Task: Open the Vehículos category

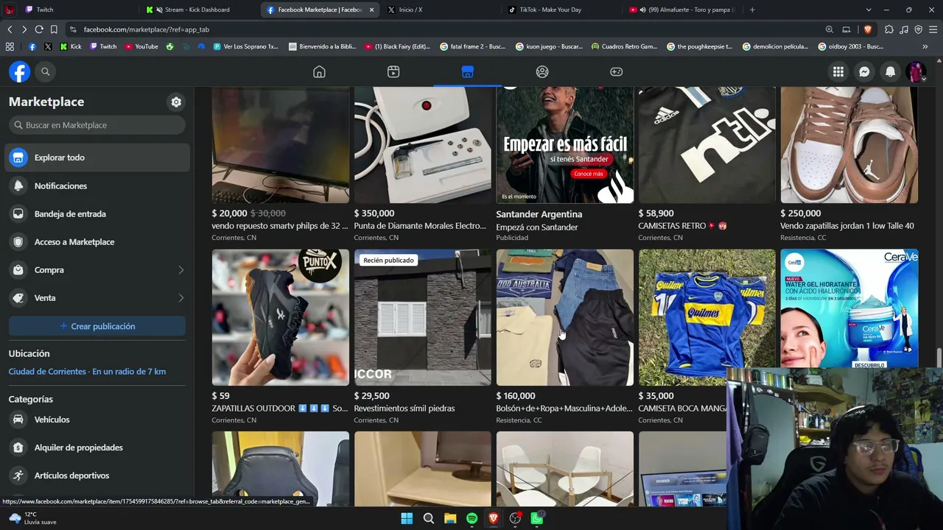Action: coord(97,420)
